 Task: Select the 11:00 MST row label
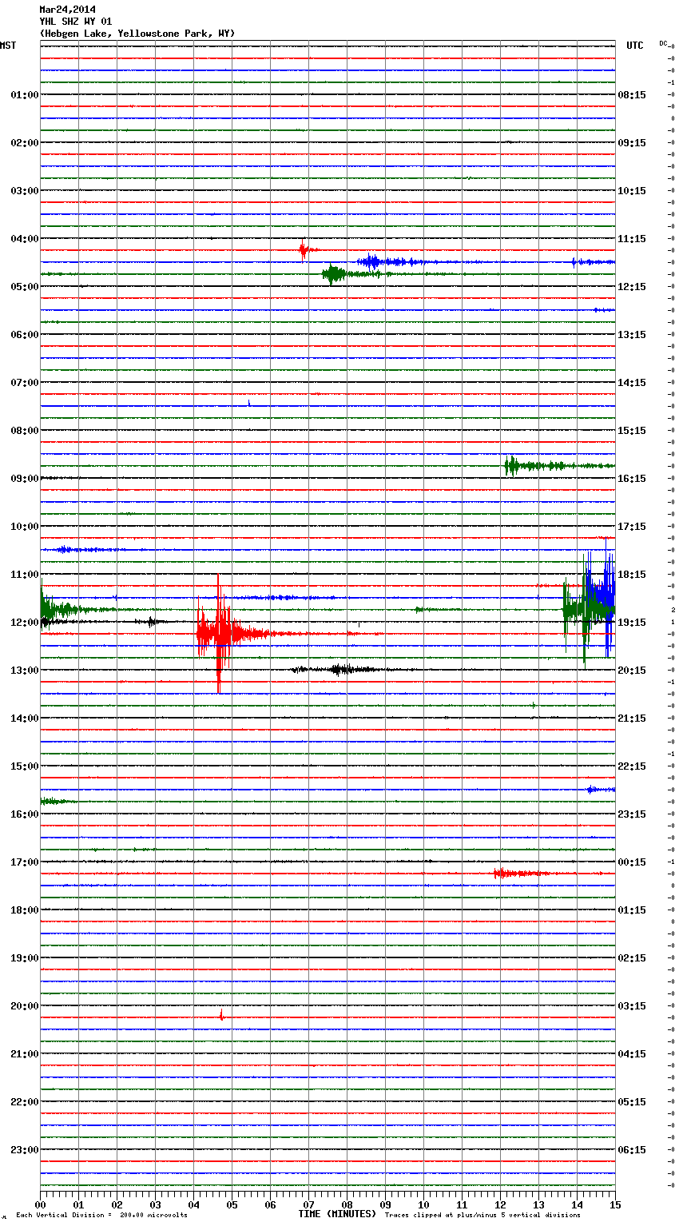[x=25, y=575]
